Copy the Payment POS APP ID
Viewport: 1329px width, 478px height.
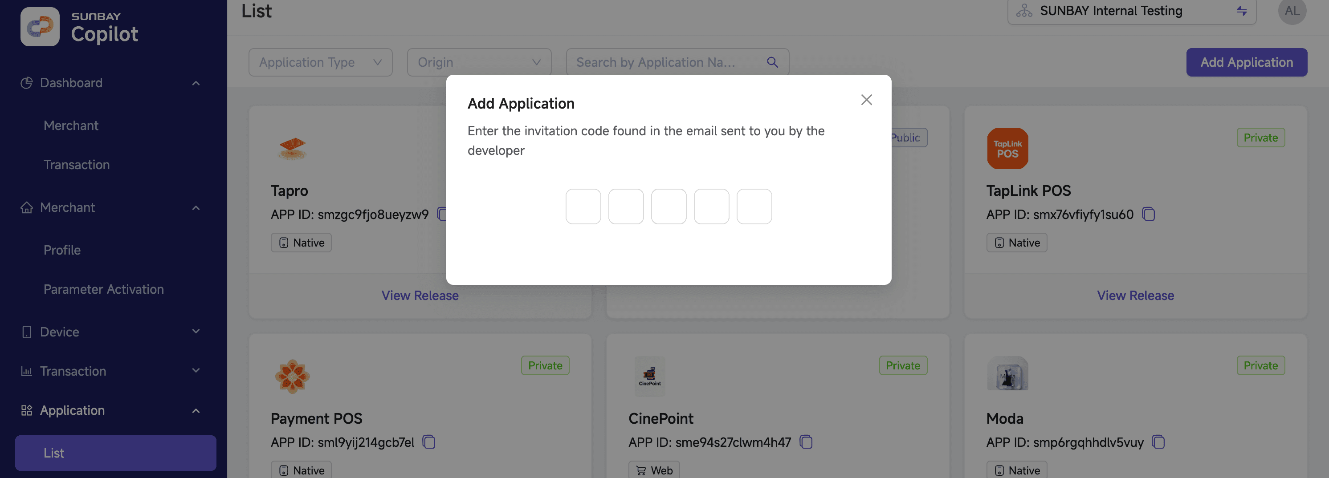429,442
